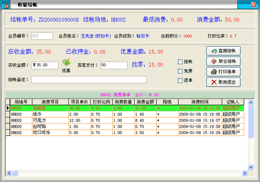Select the 可口可乐 row in the list
Viewport: 260px width, 182px height.
[125, 133]
